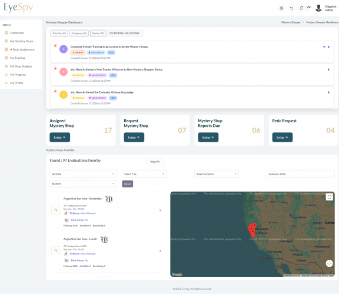This screenshot has width=339, height=294.
Task: Click the curved arrow icon beside the bell
Action: coord(308,8)
